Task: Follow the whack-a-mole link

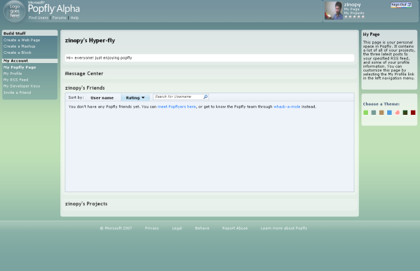Action: point(287,106)
